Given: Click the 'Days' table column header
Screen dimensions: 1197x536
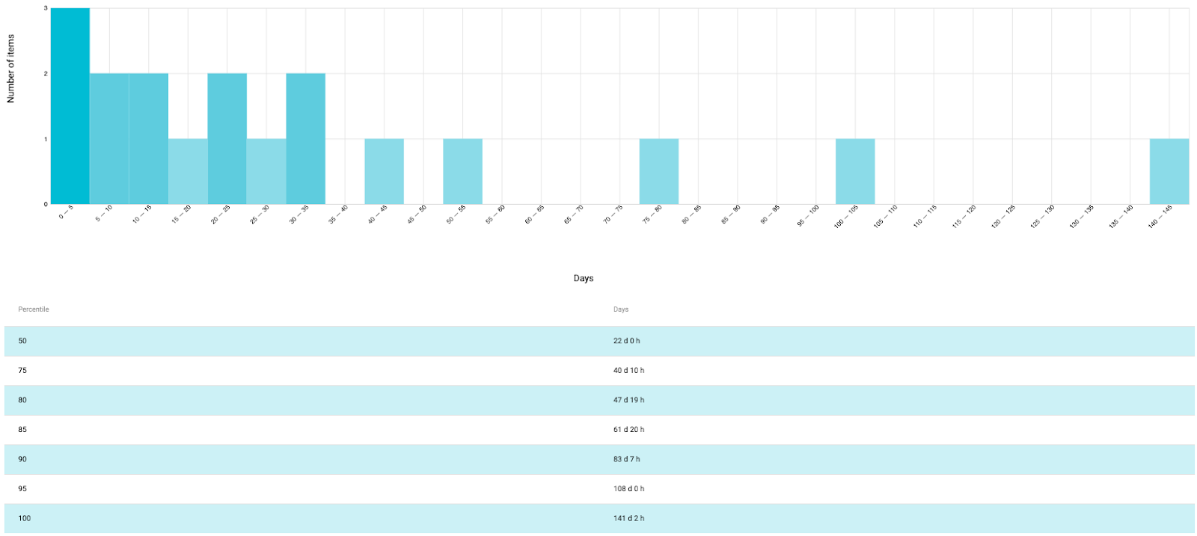Looking at the screenshot, I should tap(621, 309).
